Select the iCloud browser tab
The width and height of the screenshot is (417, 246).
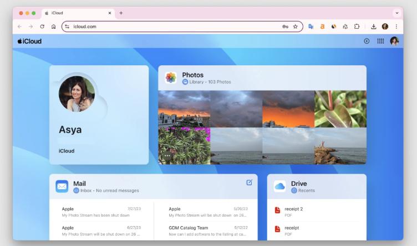click(x=78, y=13)
